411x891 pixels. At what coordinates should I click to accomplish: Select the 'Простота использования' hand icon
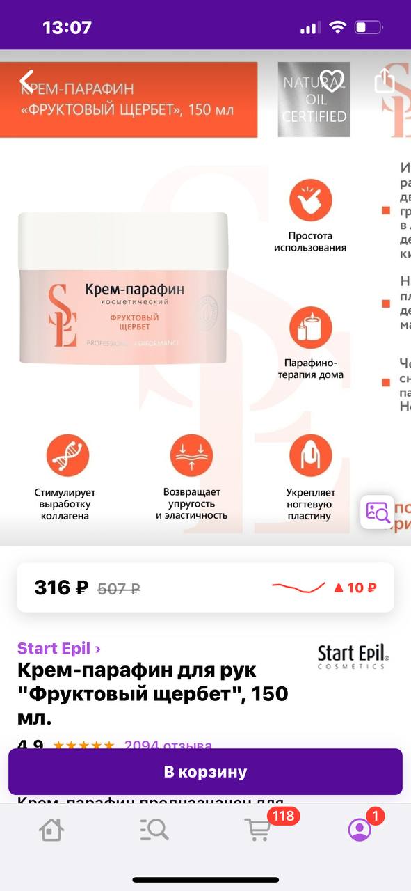pyautogui.click(x=310, y=200)
